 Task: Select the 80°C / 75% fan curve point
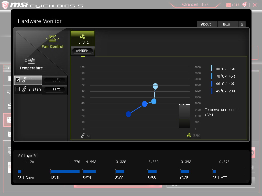[x=155, y=86]
